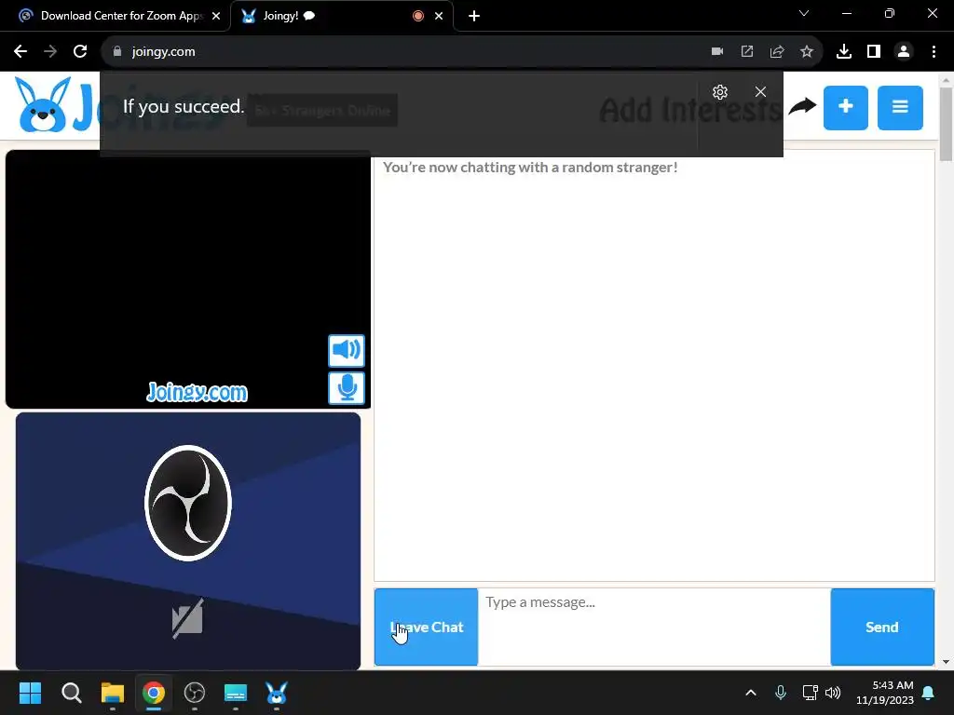Expand the tab search chevron
Screen dimensions: 954x715
pyautogui.click(x=804, y=13)
